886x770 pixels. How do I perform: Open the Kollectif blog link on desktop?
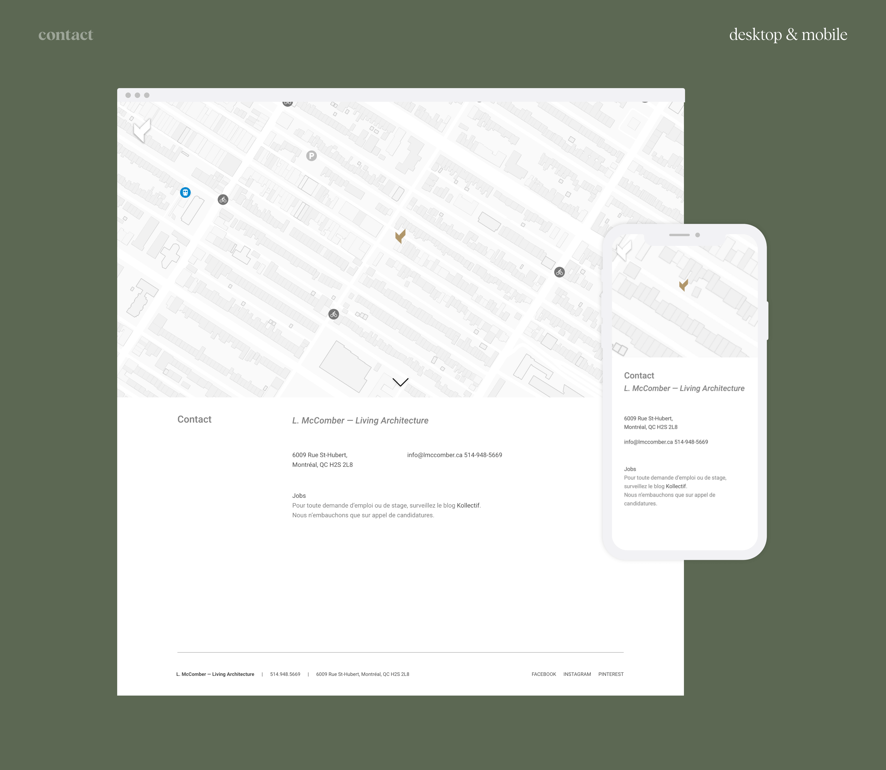coord(468,505)
